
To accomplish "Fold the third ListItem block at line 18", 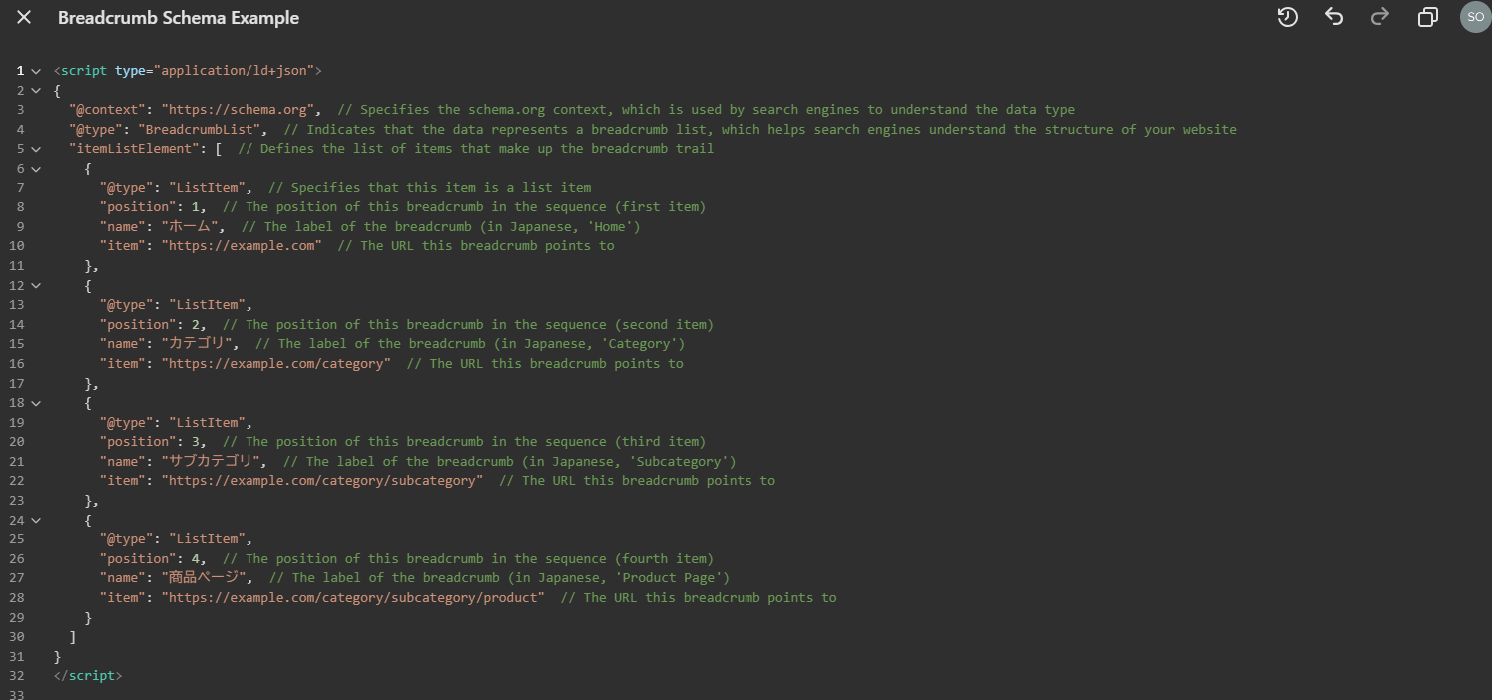I will (x=36, y=403).
